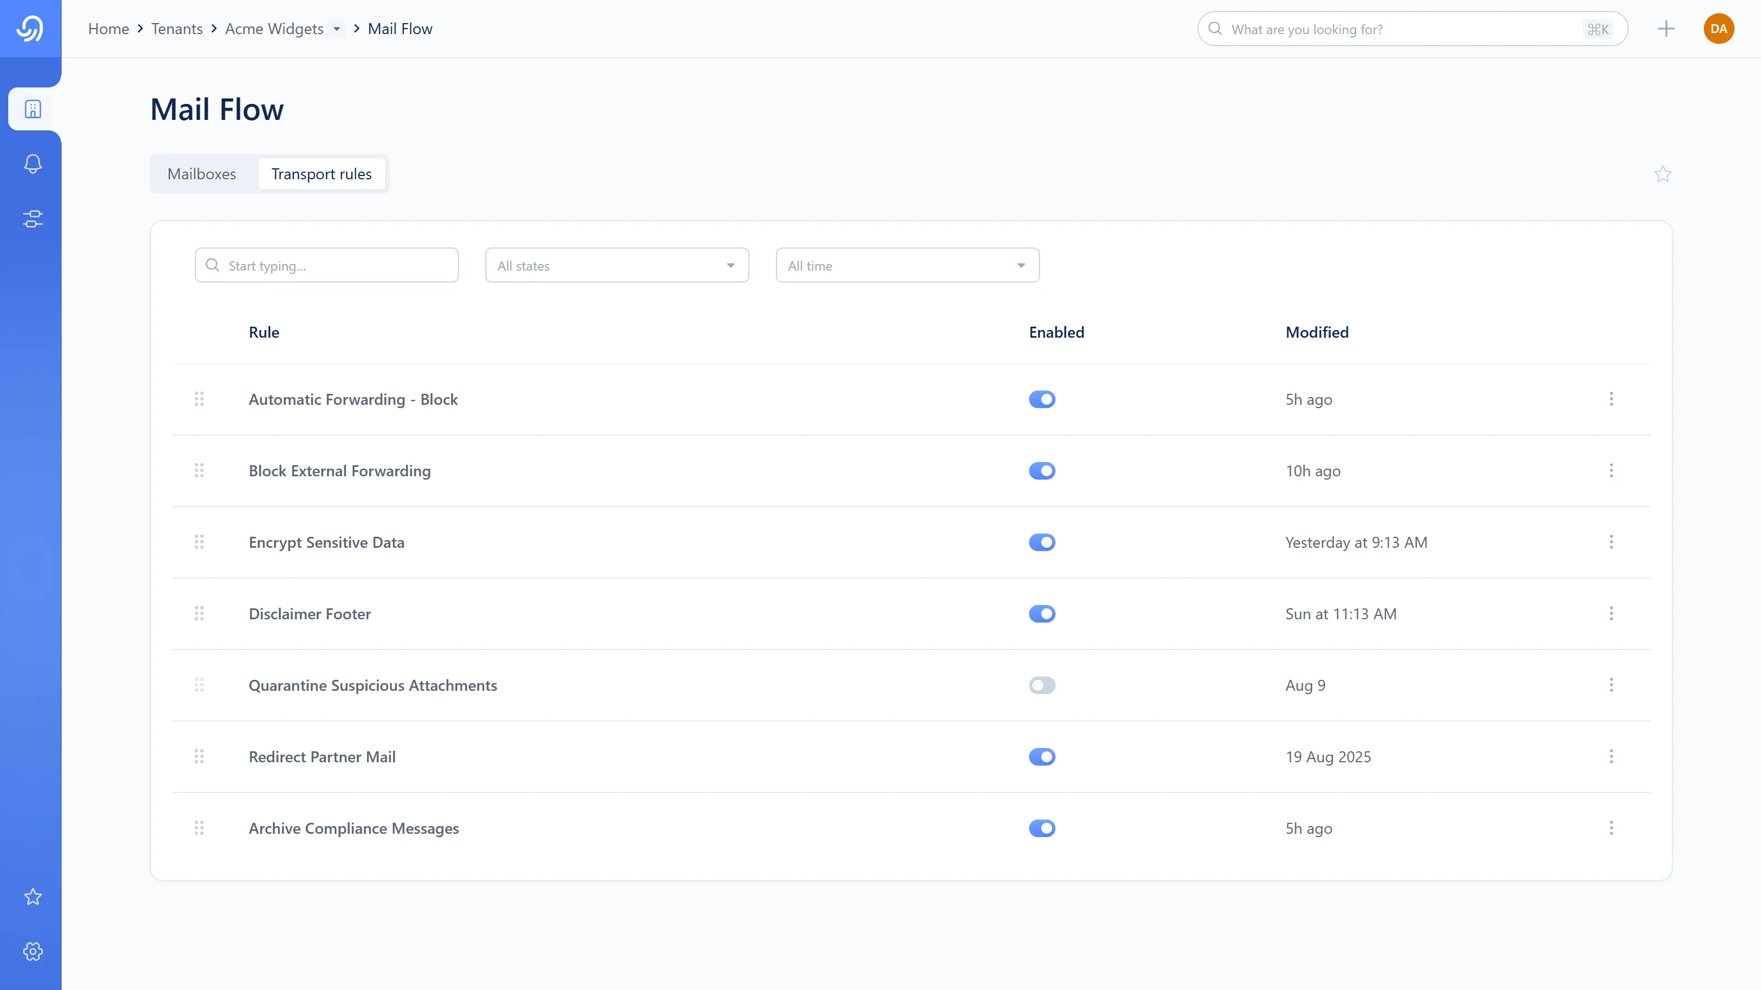Open more options for Quarantine Suspicious Attachments

(x=1611, y=685)
